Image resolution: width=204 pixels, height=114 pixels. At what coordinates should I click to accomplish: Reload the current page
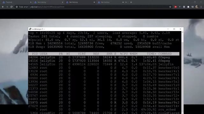click(11, 7)
